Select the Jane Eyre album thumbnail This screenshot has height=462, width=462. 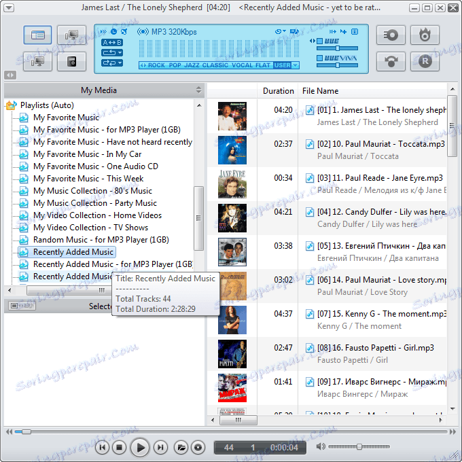pyautogui.click(x=232, y=184)
